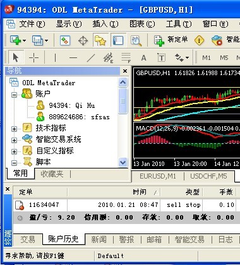240x265 pixels.
Task: Toggle the Terminal panel icon
Action: [118, 40]
